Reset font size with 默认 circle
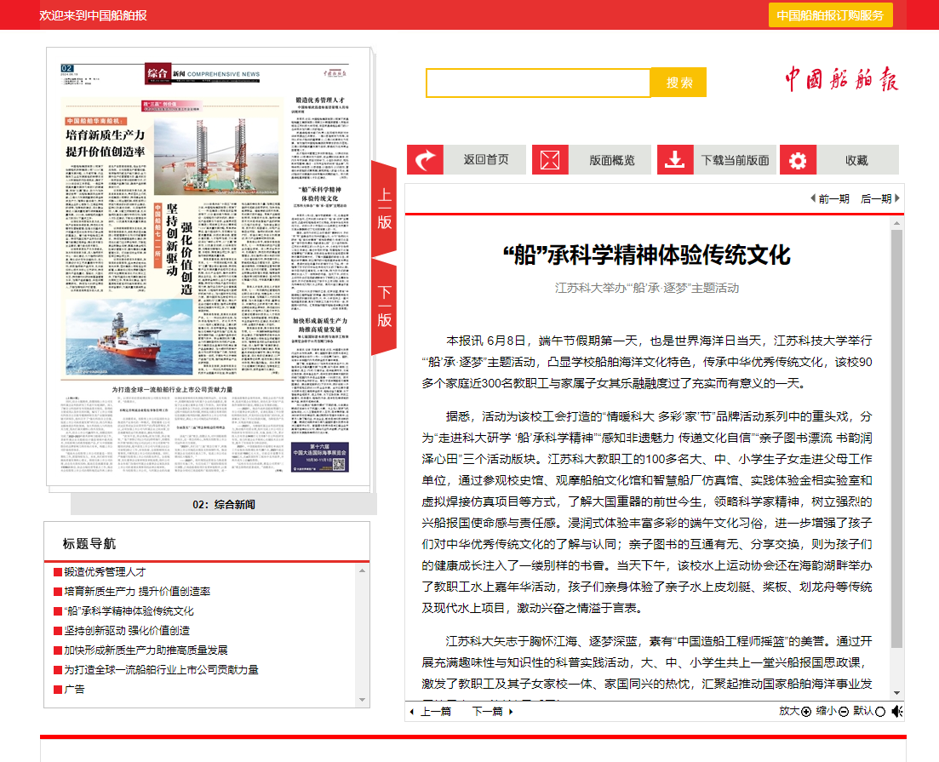 pos(879,712)
